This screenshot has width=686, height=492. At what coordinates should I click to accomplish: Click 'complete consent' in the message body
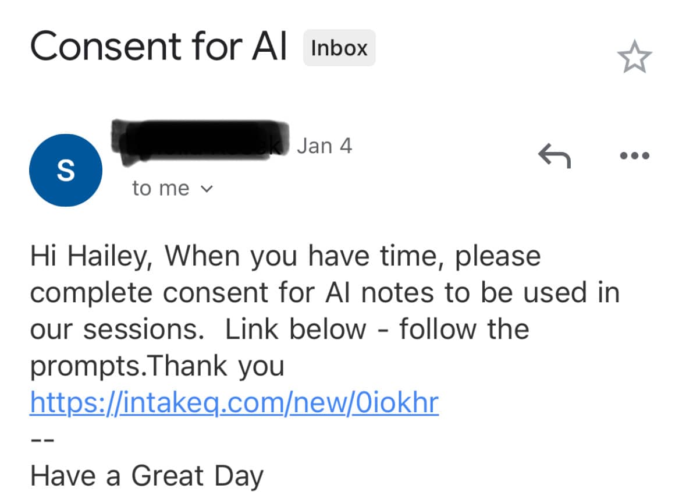click(149, 293)
